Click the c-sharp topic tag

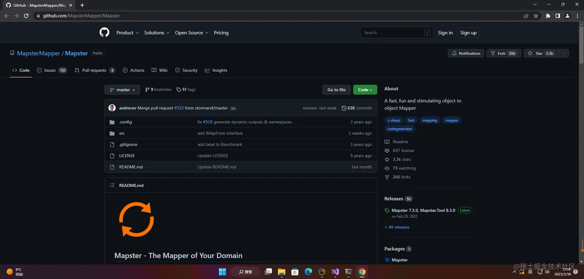point(394,120)
